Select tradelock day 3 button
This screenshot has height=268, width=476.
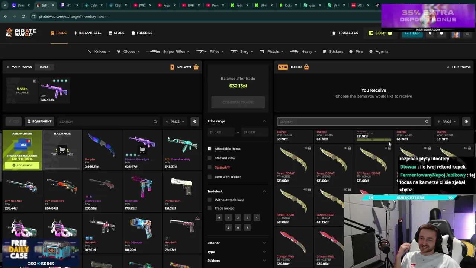coord(247,218)
